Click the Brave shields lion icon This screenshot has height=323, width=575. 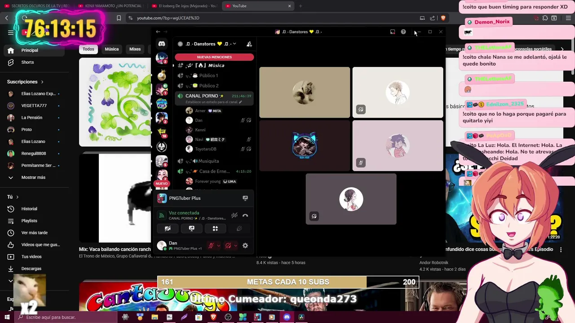(443, 18)
